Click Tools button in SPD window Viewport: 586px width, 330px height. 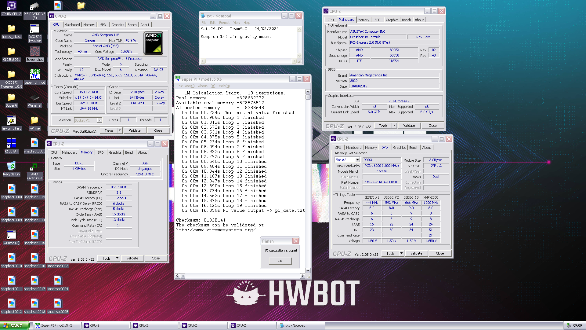pos(390,253)
